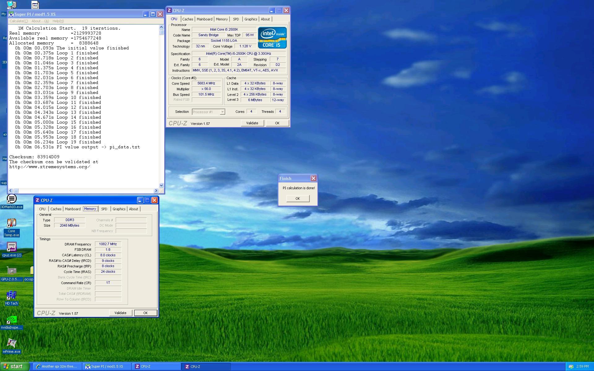Confirm OK in the Finish dialog
Viewport: 594px width, 371px height.
298,198
